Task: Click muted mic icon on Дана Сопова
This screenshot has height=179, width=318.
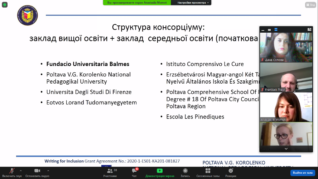Action: [262, 60]
